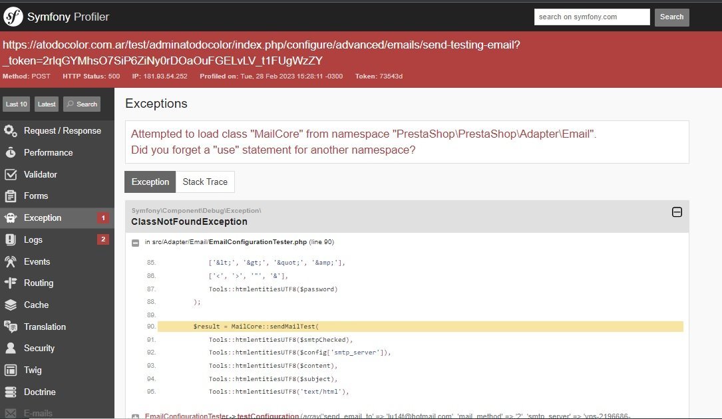The width and height of the screenshot is (722, 419).
Task: Open the Routing panel
Action: pos(57,283)
